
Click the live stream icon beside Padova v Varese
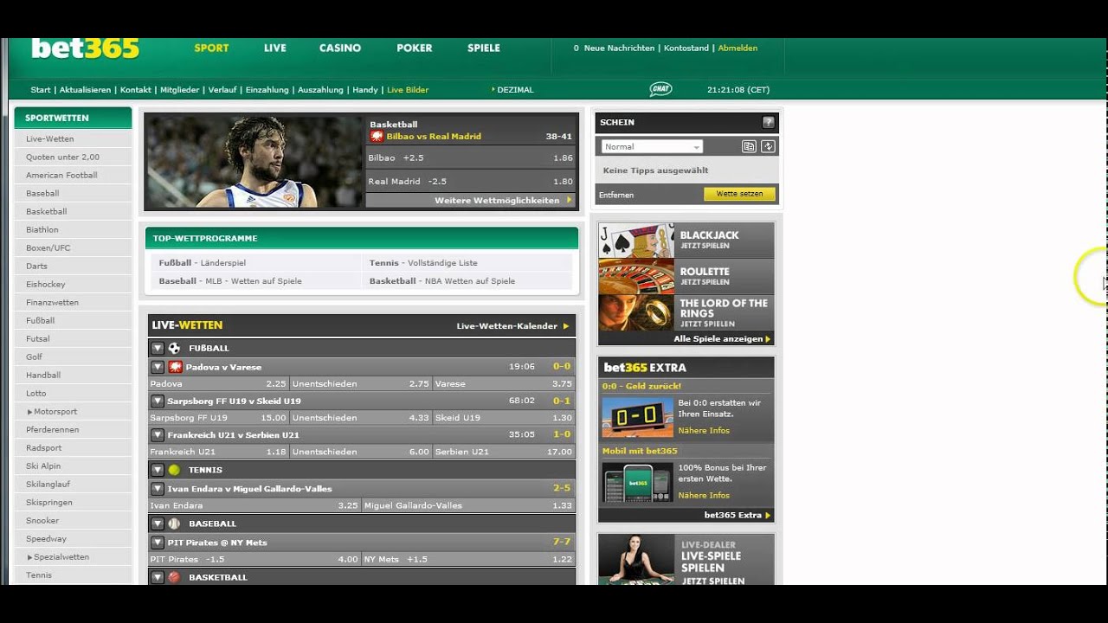pyautogui.click(x=176, y=367)
